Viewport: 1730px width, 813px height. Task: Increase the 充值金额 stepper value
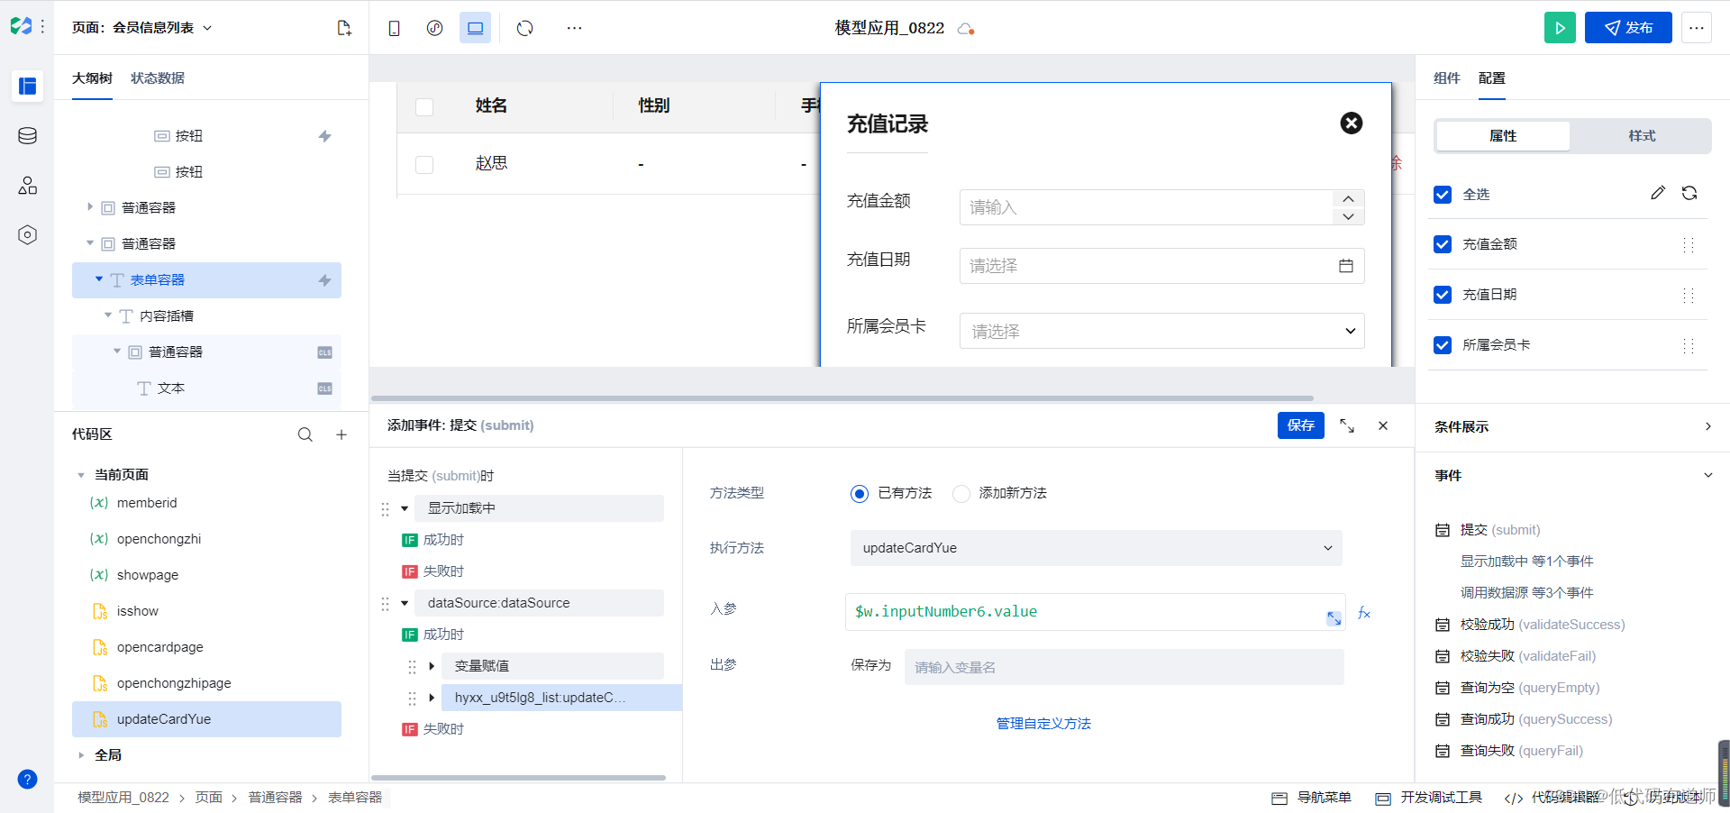tap(1348, 199)
